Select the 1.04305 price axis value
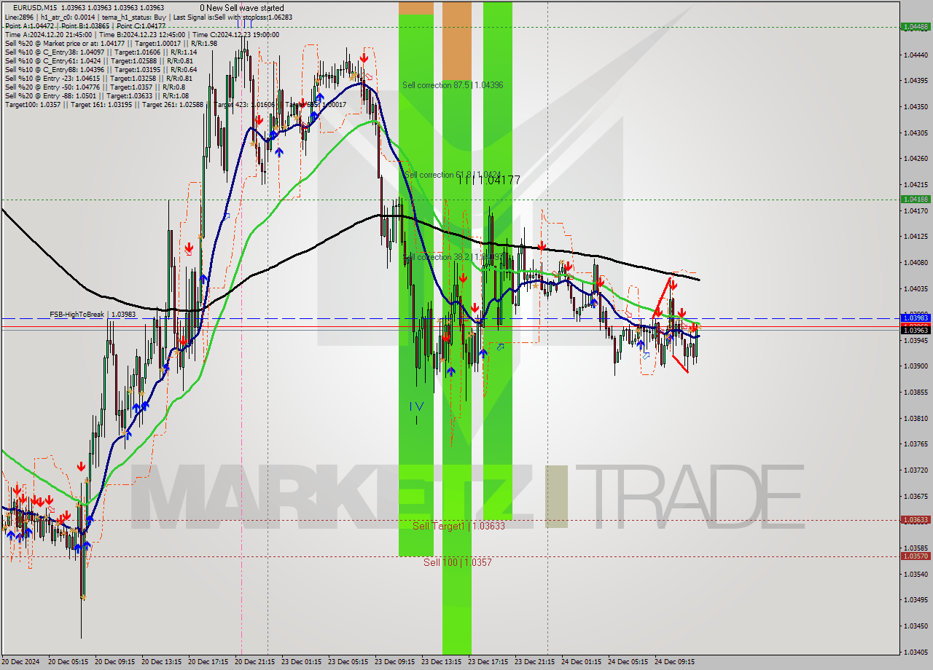933x670 pixels. click(916, 133)
